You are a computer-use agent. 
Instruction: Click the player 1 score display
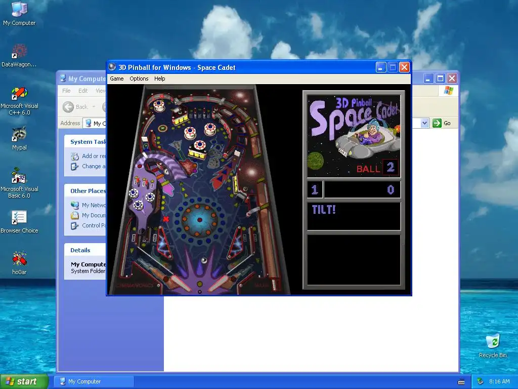[354, 189]
